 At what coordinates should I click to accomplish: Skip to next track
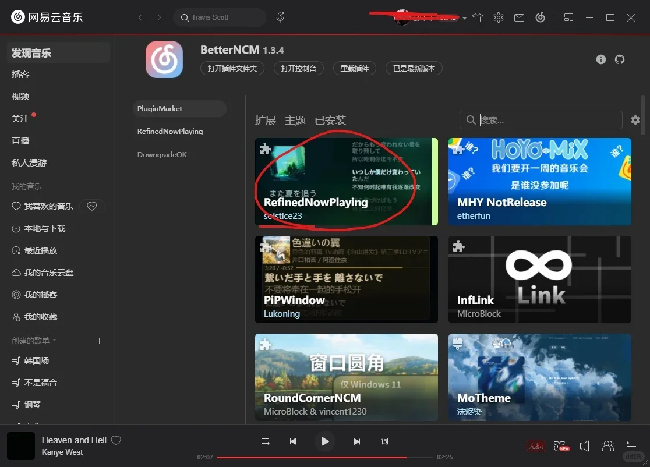point(357,441)
